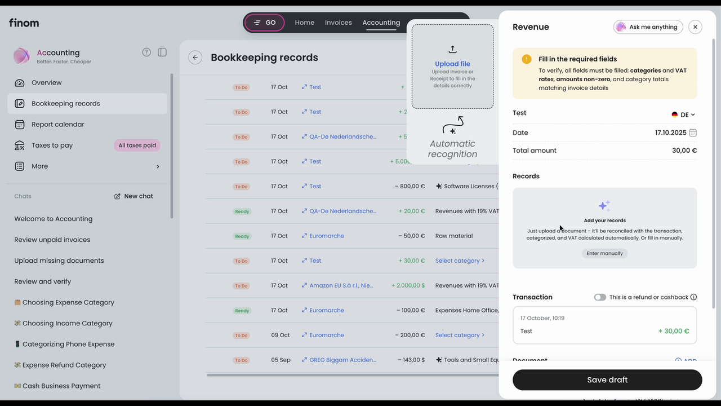Click the sidebar vertical scrollbar
Screen dimensions: 721x406
tap(172, 145)
